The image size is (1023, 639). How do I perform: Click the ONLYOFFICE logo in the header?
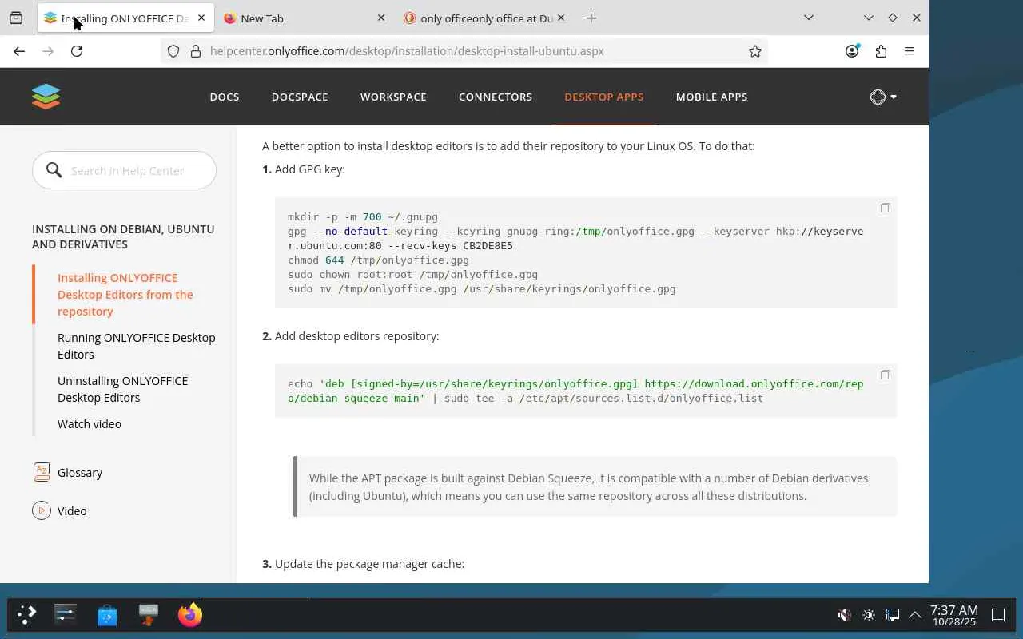coord(46,97)
